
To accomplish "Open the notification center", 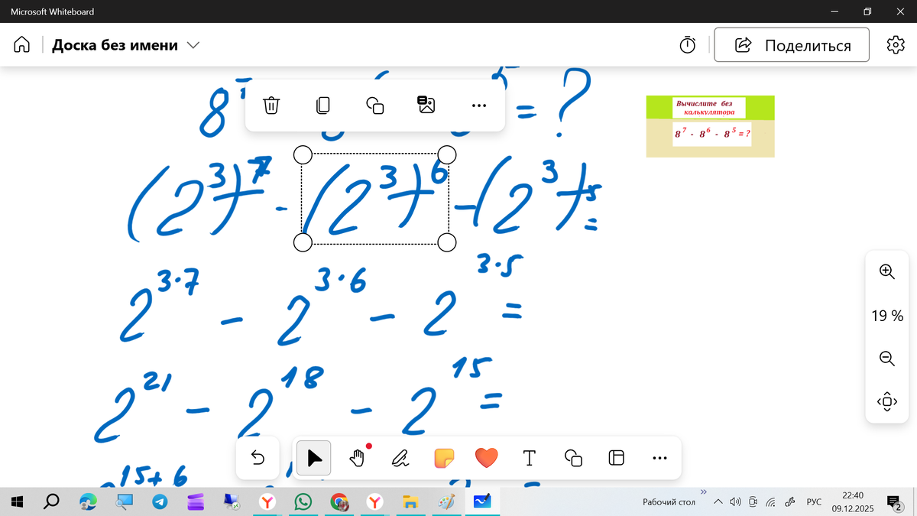I will (x=893, y=502).
